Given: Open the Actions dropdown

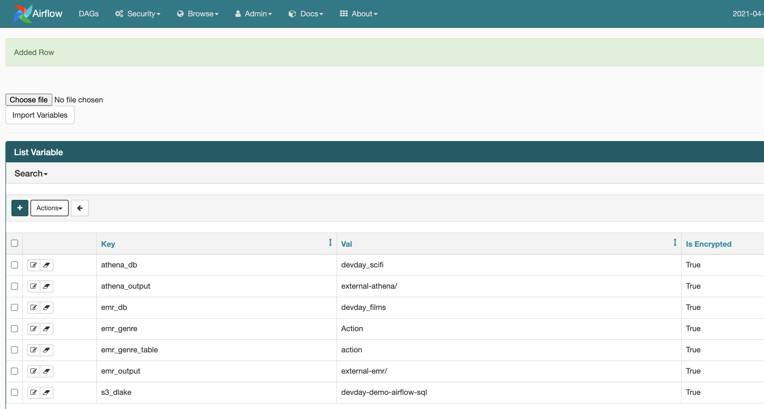Looking at the screenshot, I should pyautogui.click(x=49, y=208).
